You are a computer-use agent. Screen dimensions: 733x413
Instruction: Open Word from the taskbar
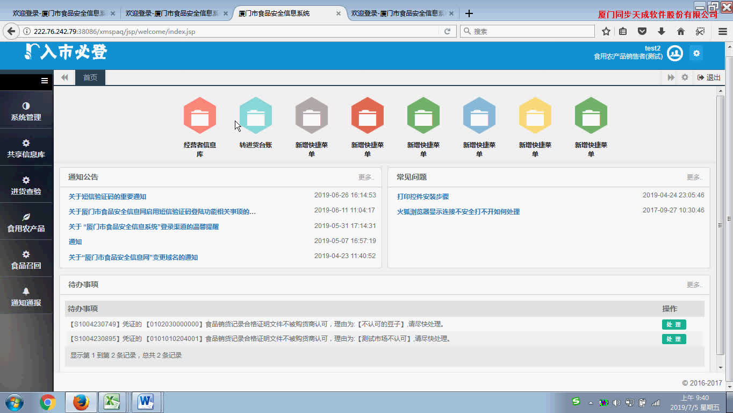click(x=146, y=402)
